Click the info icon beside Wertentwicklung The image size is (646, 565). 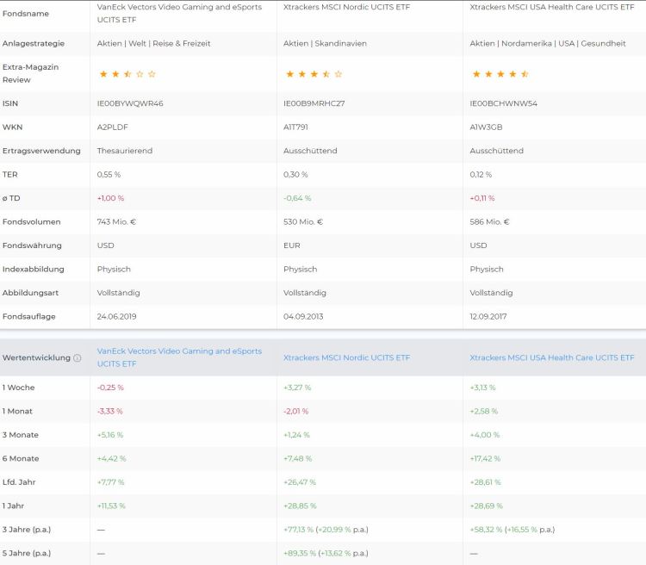tap(78, 357)
